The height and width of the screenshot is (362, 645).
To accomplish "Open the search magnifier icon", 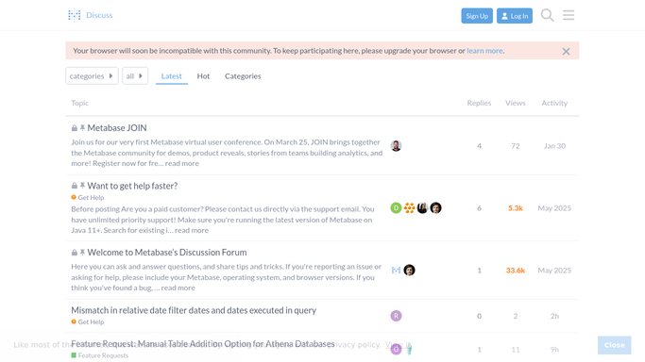I will (x=547, y=15).
